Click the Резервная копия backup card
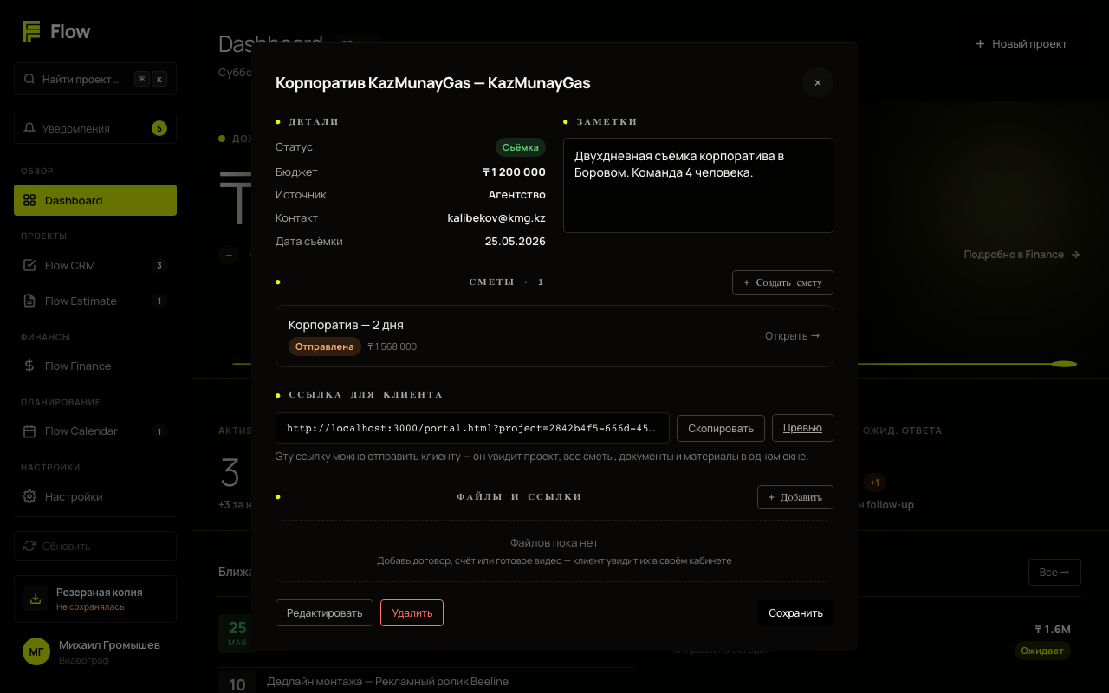 [95, 599]
